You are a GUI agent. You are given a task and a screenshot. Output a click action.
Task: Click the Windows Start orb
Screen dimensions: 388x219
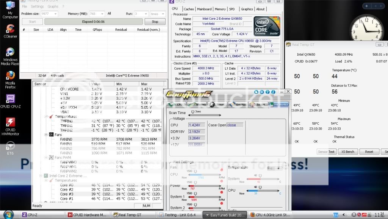(x=8, y=214)
